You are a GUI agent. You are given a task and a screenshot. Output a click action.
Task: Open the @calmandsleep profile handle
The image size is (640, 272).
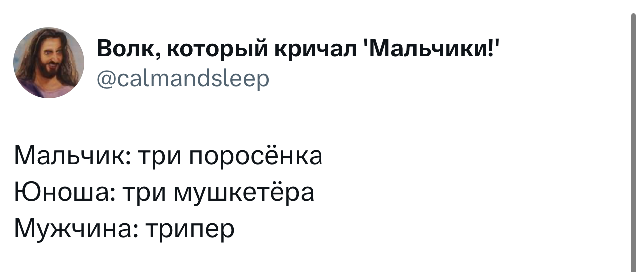(182, 77)
